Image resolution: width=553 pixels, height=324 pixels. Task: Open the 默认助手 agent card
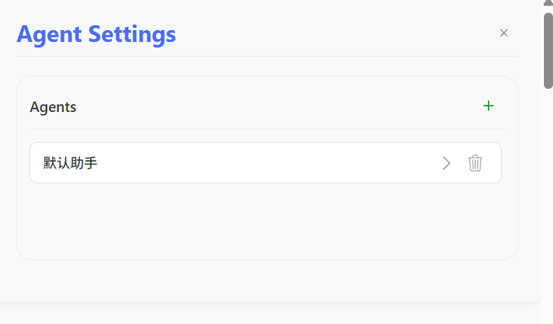[x=265, y=162]
